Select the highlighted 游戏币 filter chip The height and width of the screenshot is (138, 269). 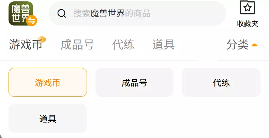[48, 82]
